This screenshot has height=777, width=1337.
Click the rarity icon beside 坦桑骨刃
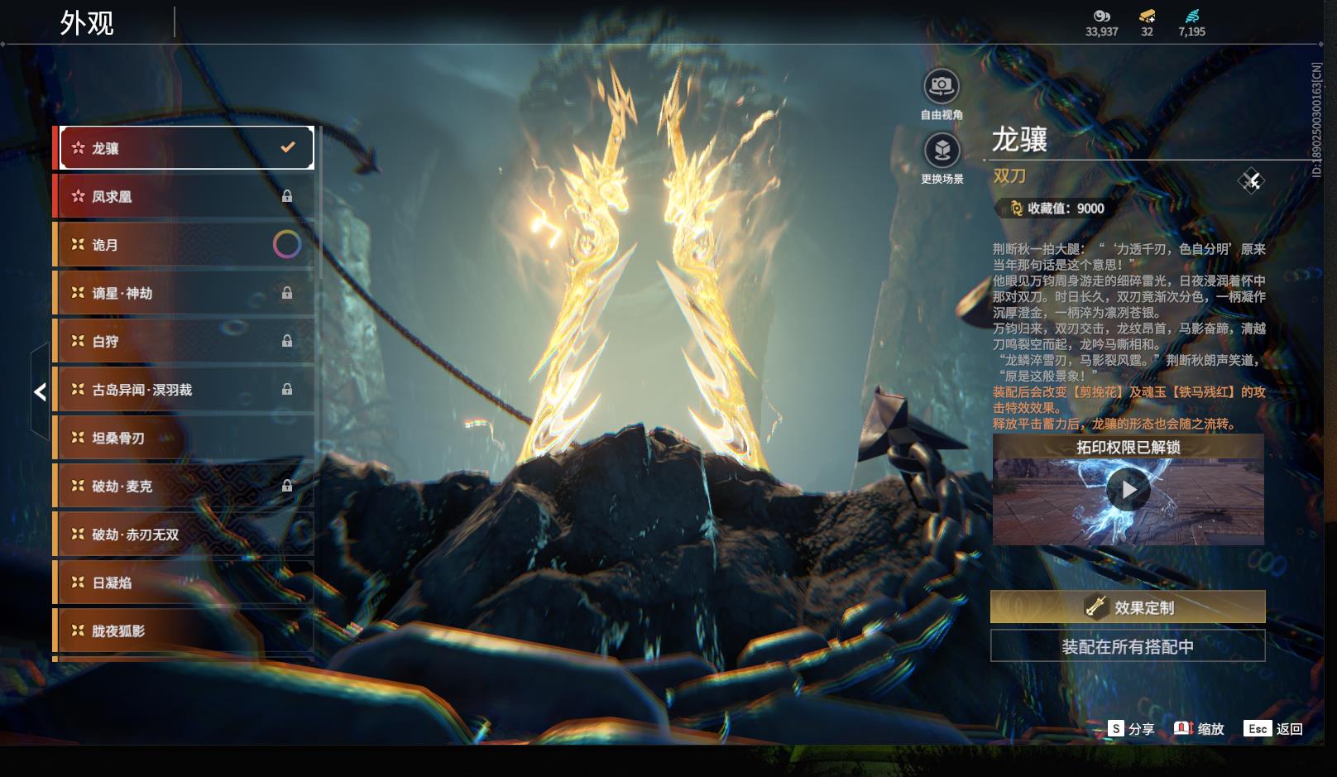click(78, 437)
